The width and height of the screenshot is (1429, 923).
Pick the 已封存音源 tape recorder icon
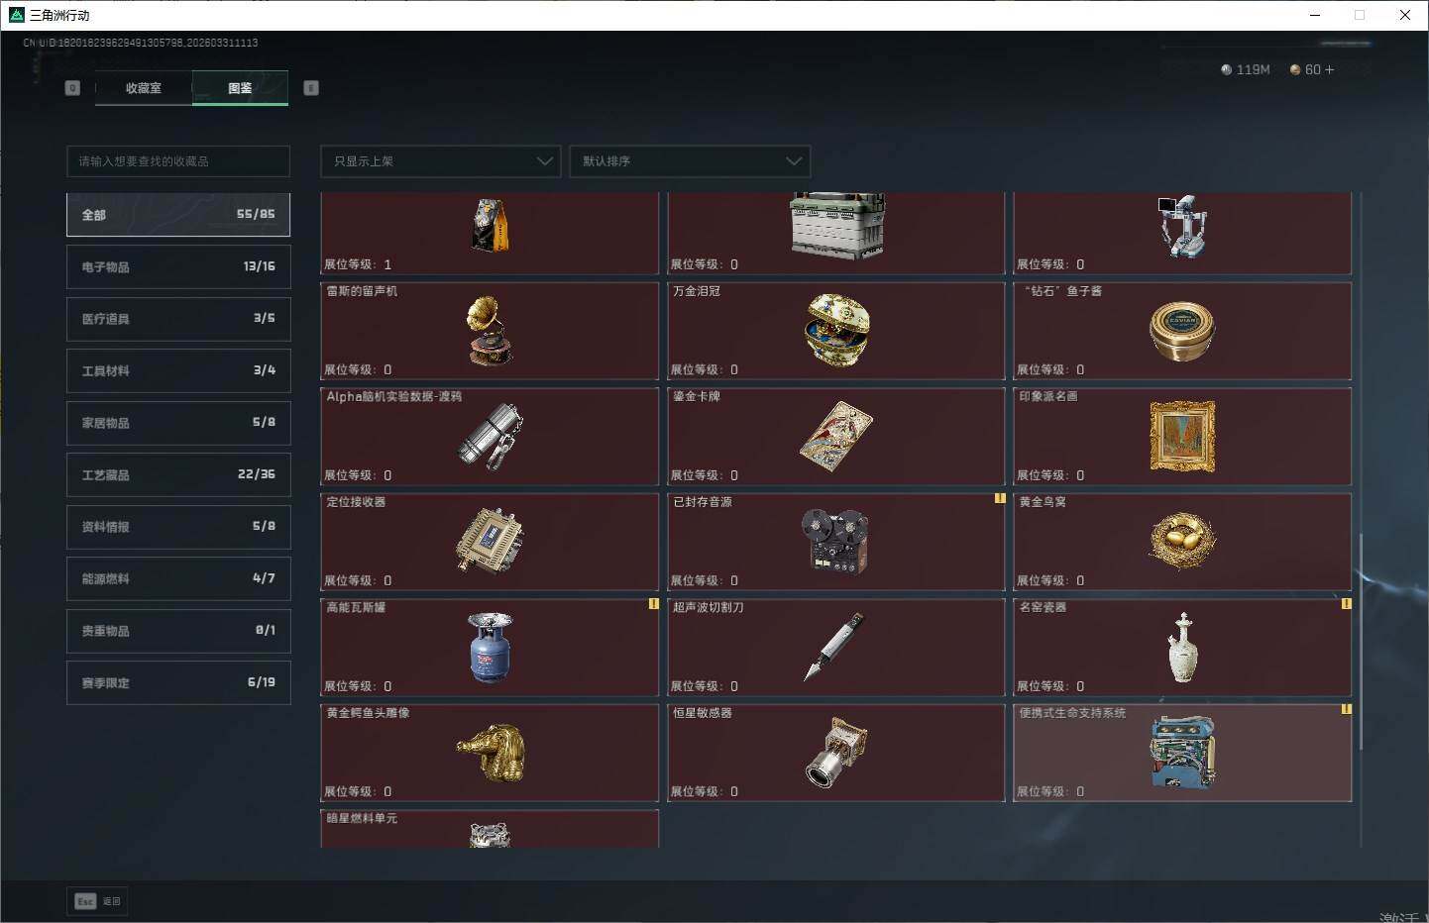(x=835, y=542)
